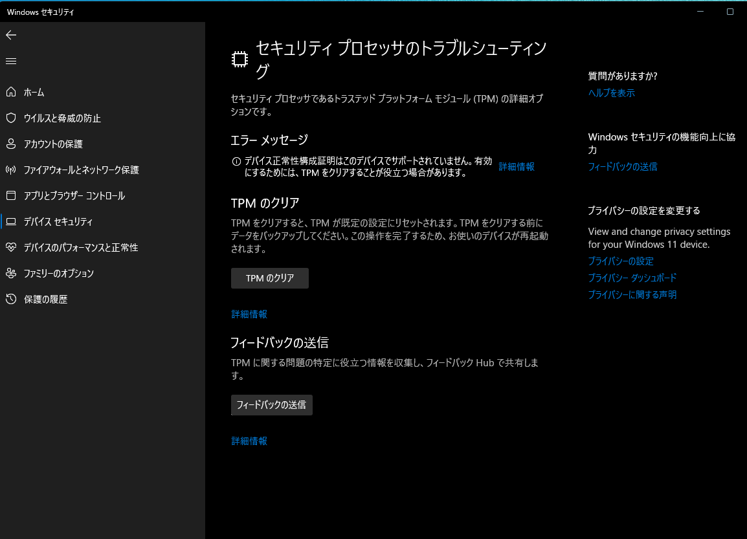Click 詳細情報 next to the error message
The image size is (747, 539).
(x=515, y=166)
